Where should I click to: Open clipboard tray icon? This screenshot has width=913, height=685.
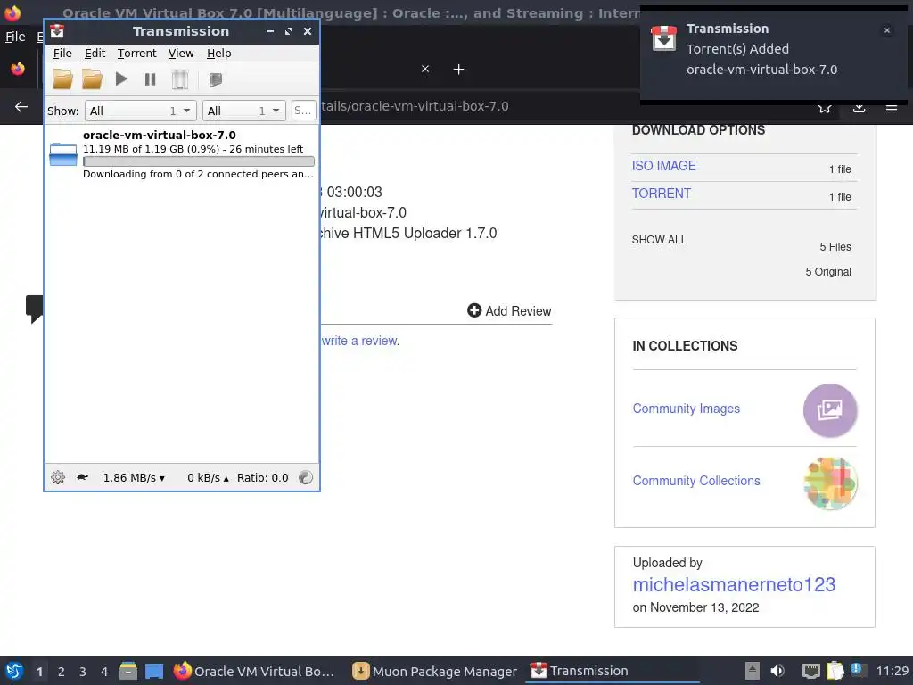pyautogui.click(x=835, y=671)
